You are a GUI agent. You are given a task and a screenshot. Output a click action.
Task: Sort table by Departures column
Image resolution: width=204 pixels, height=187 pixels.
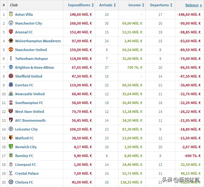click(161, 5)
